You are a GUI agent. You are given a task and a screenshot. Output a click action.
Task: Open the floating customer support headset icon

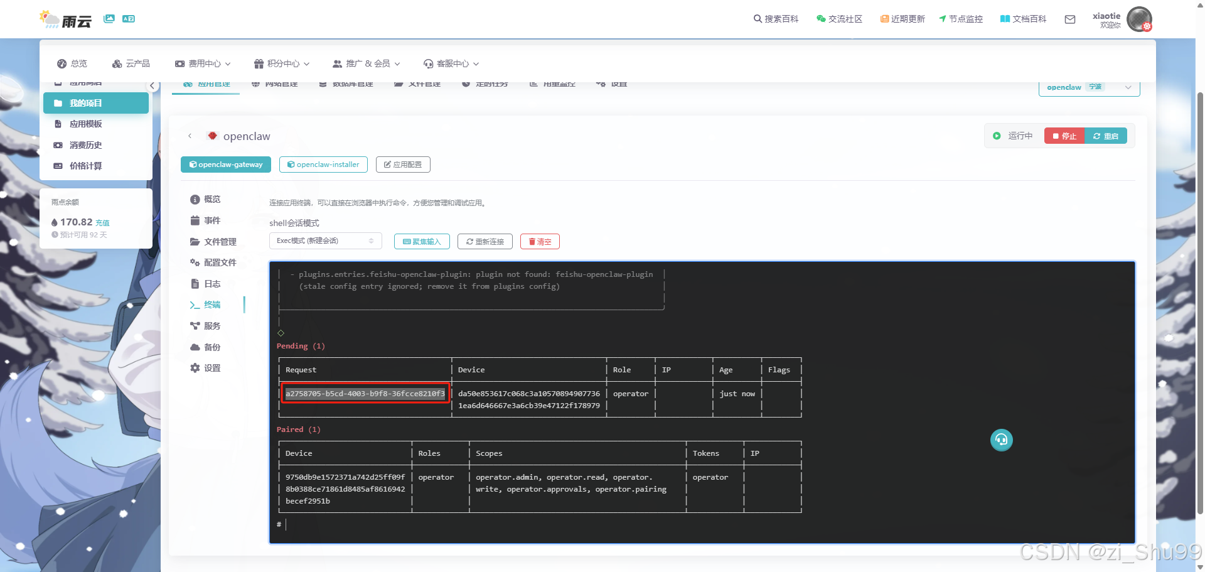coord(1001,440)
